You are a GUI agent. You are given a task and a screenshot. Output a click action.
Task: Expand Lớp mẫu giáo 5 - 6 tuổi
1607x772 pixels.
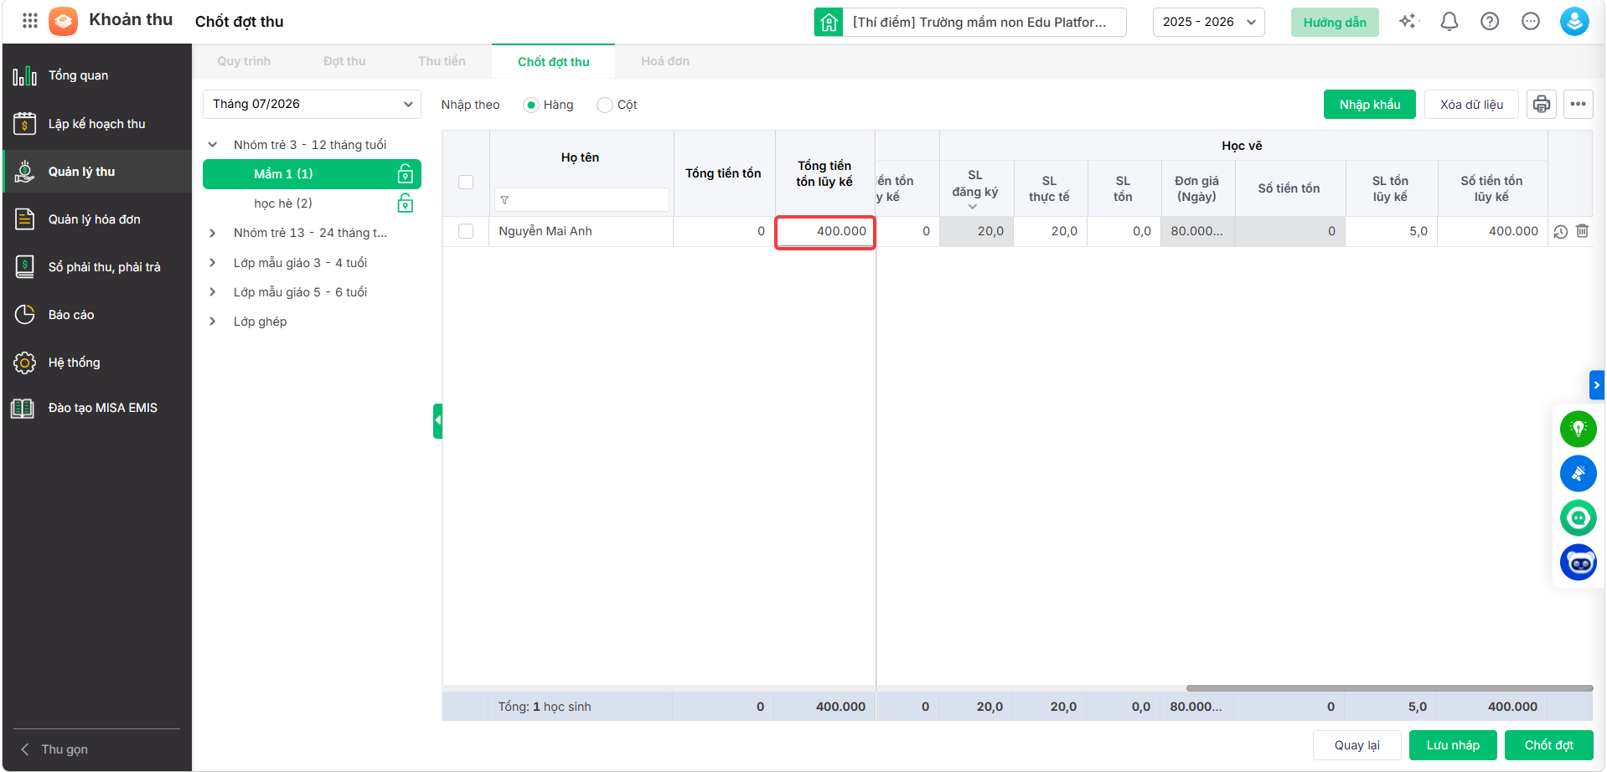[x=213, y=292]
